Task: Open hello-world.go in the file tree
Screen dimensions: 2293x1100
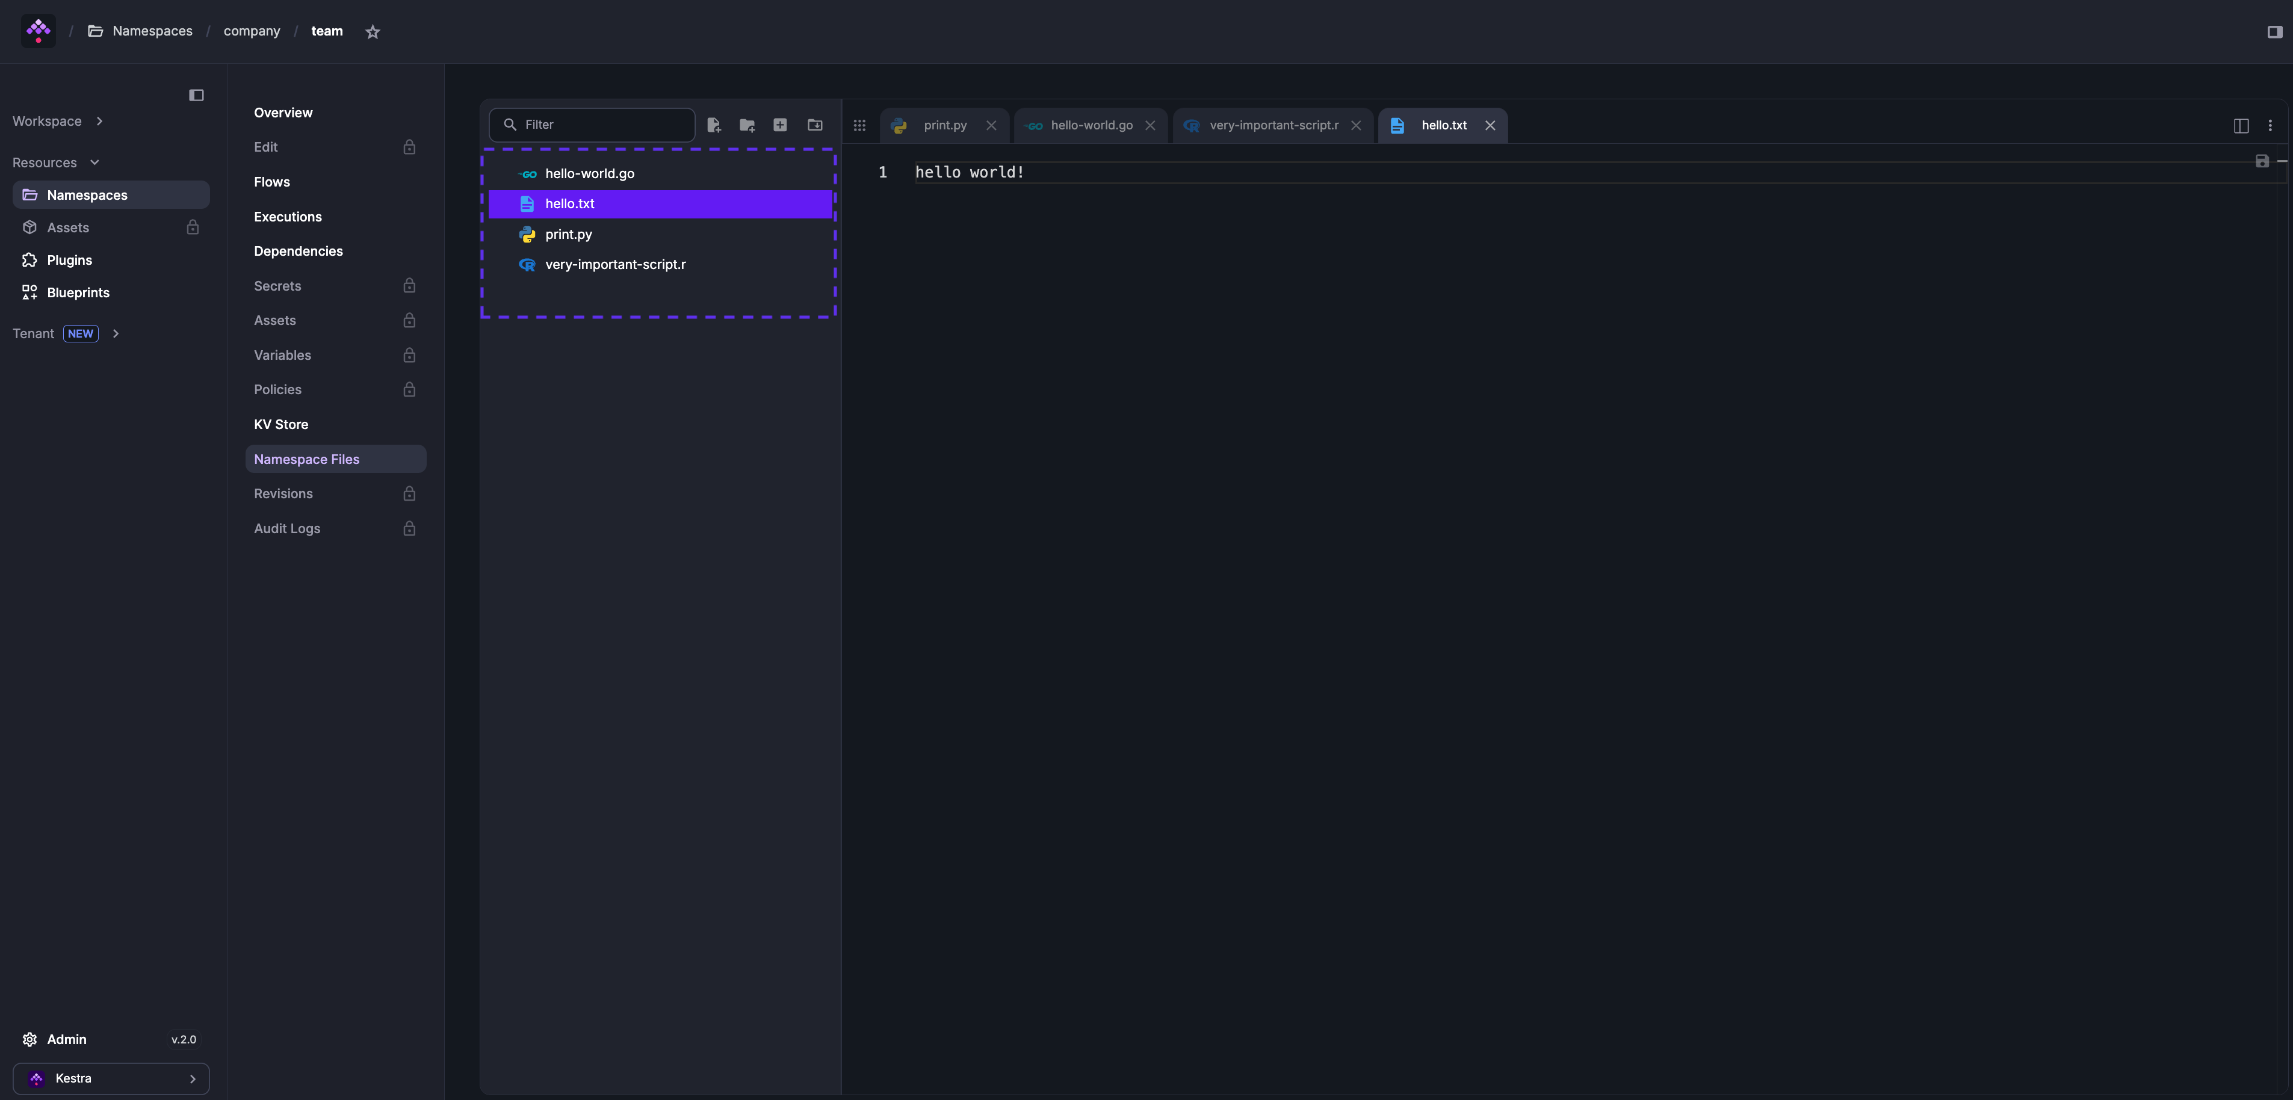Action: (660, 173)
